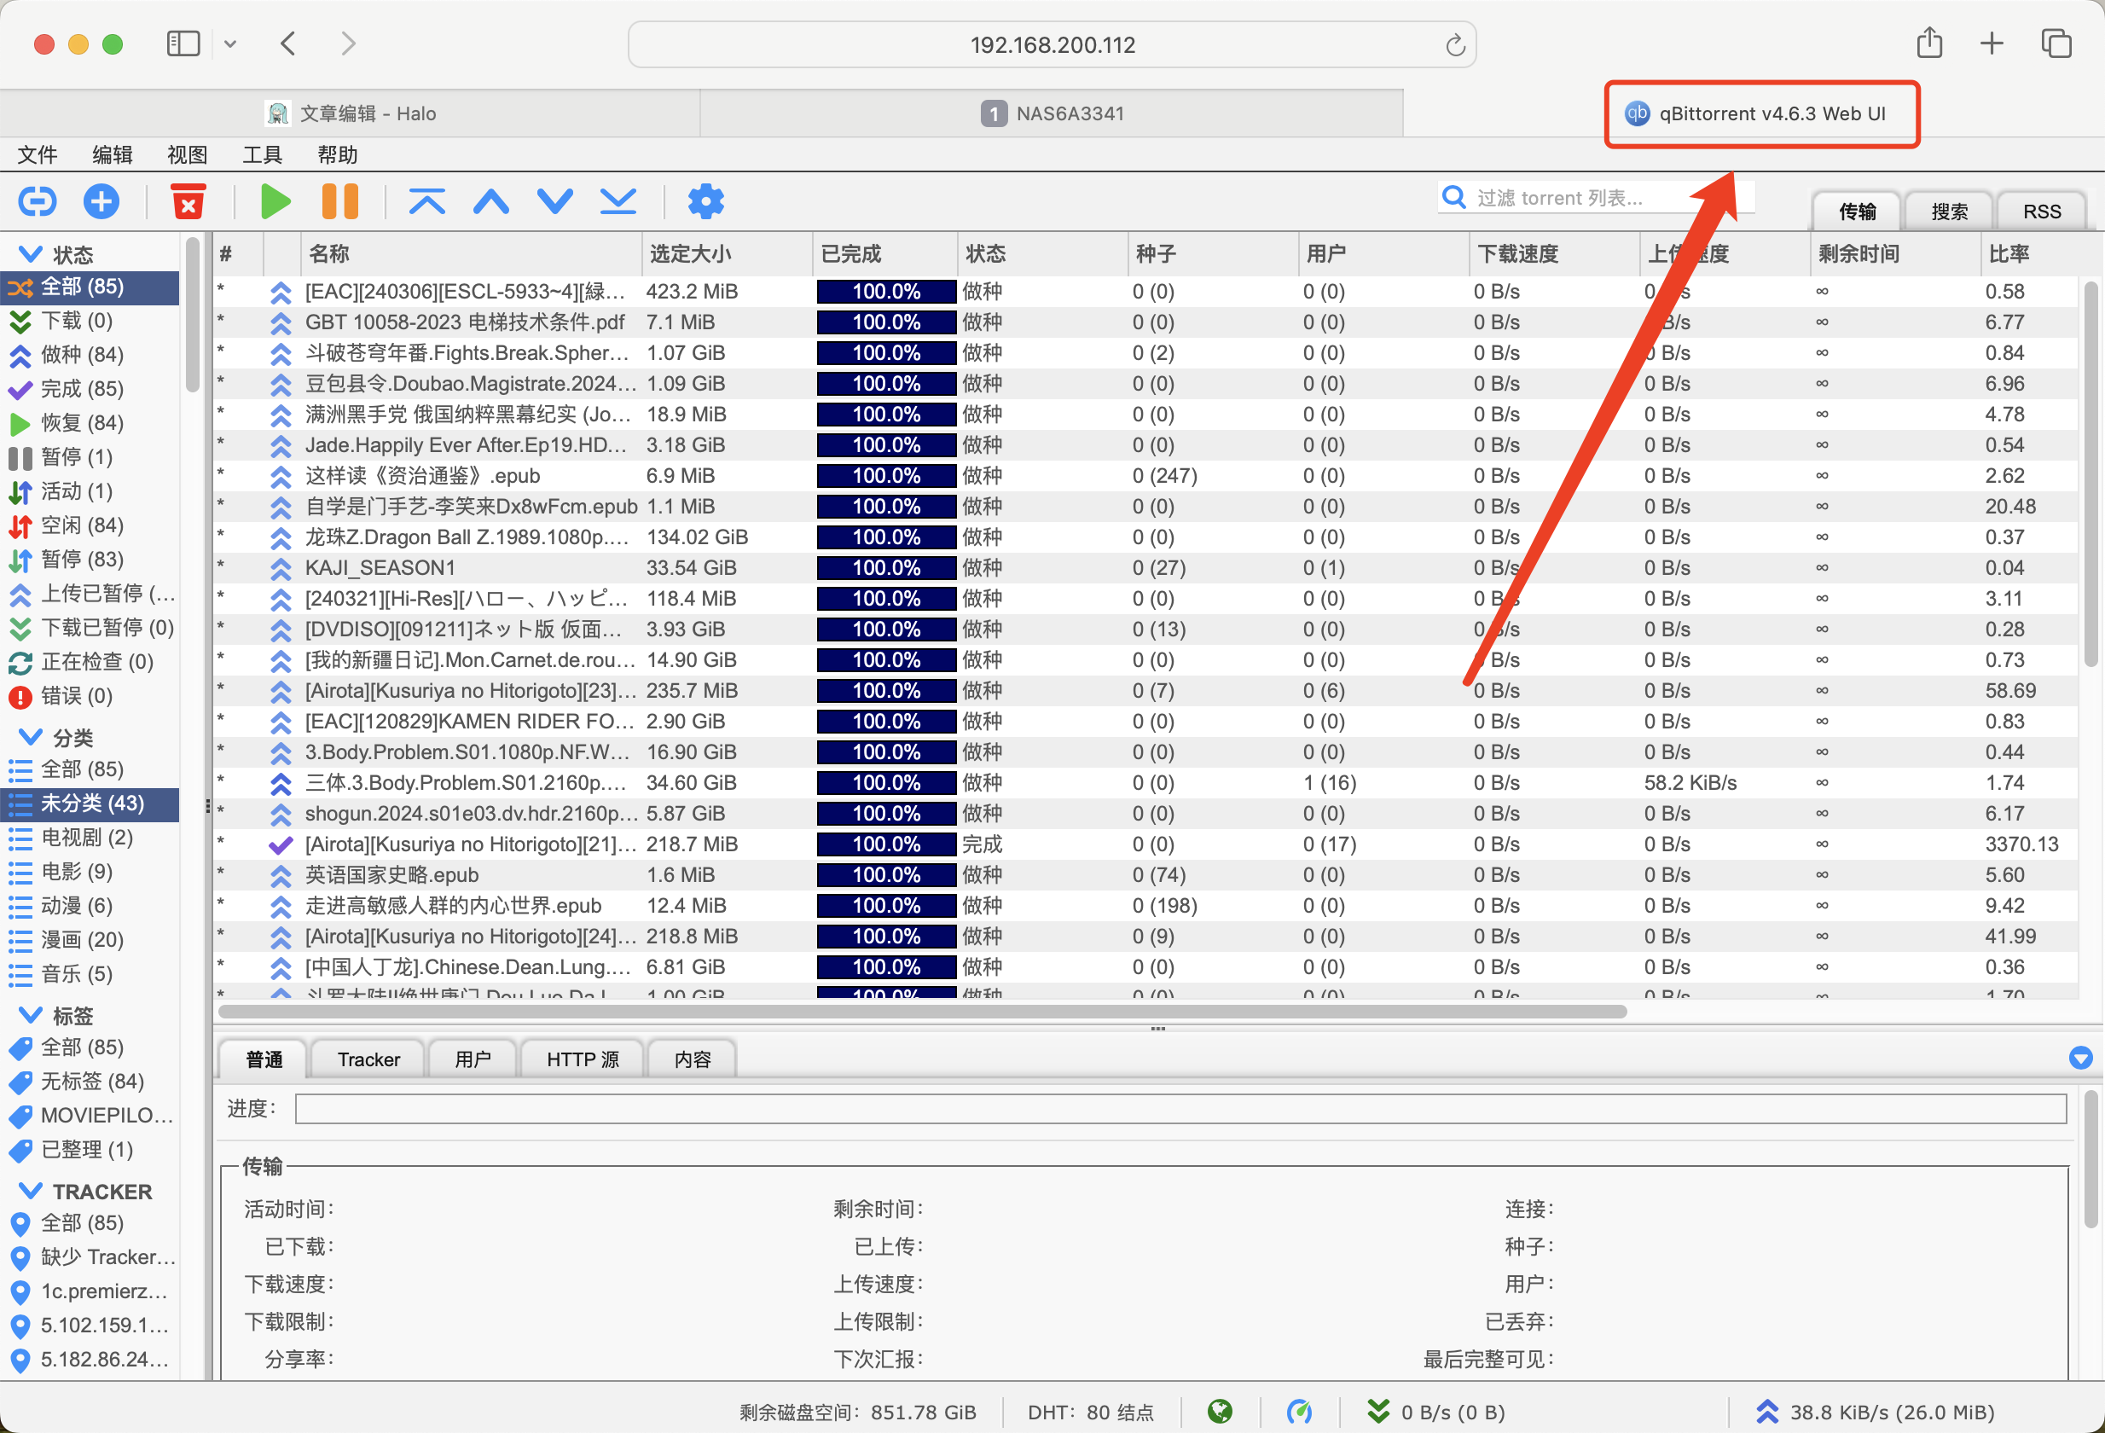Image resolution: width=2105 pixels, height=1433 pixels.
Task: Sort torrents by 选定大小 column
Action: click(727, 253)
